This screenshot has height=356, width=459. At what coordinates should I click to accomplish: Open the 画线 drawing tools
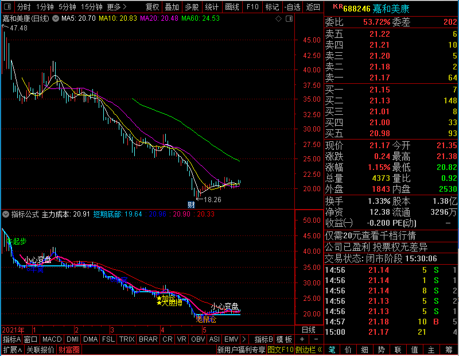(x=232, y=7)
